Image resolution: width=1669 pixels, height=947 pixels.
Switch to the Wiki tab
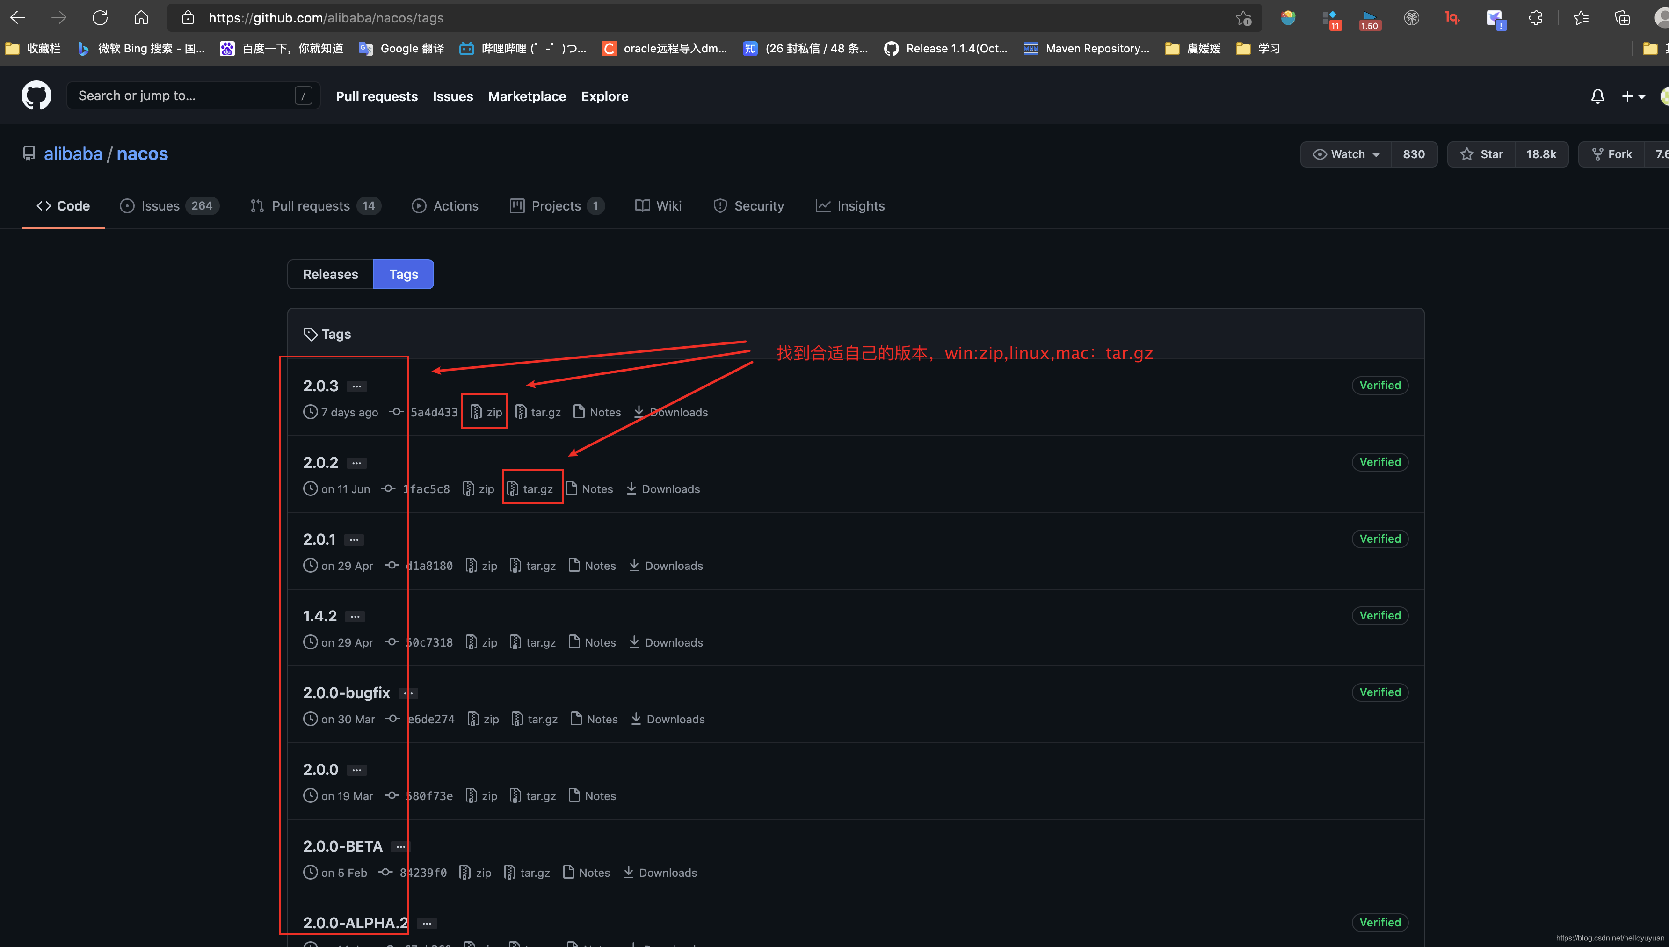click(x=658, y=205)
